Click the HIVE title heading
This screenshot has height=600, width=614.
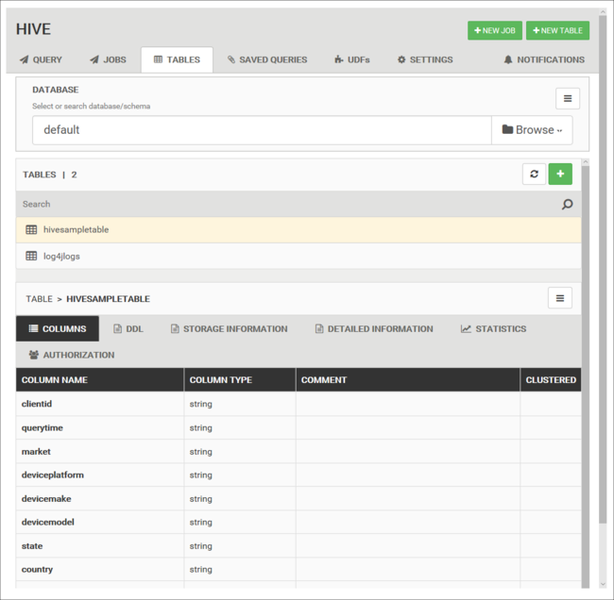(33, 29)
